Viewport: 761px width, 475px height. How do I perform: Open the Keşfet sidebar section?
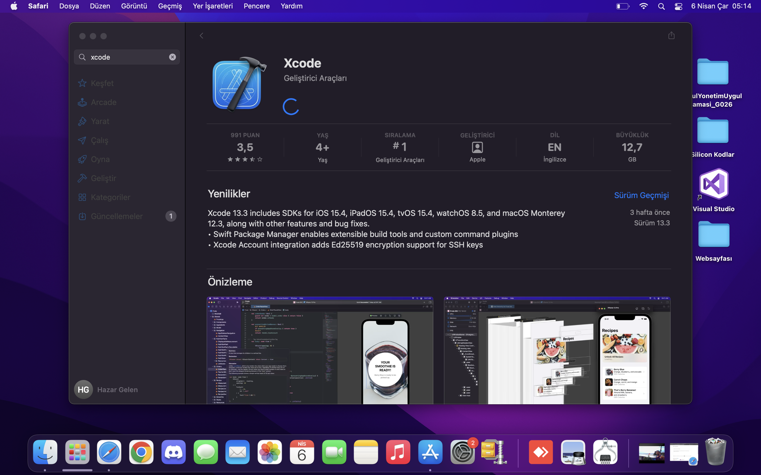pos(102,83)
